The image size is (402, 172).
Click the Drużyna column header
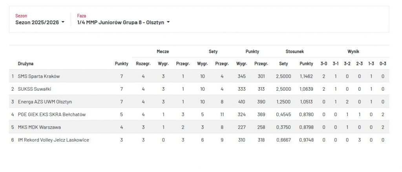pos(26,64)
